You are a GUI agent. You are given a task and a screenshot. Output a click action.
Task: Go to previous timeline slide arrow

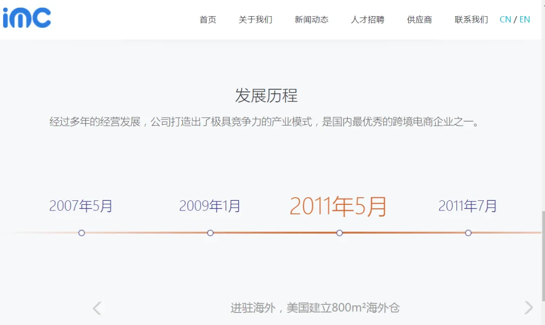97,308
